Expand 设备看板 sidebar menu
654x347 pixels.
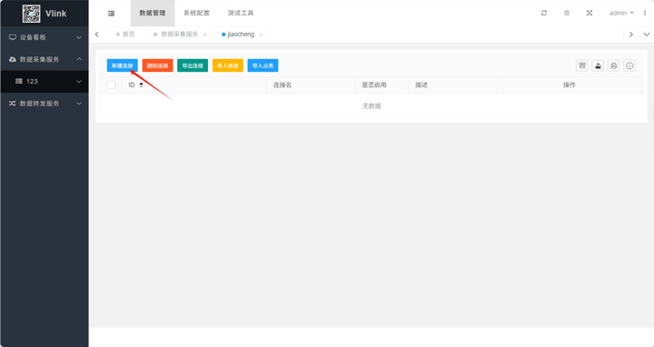click(45, 37)
